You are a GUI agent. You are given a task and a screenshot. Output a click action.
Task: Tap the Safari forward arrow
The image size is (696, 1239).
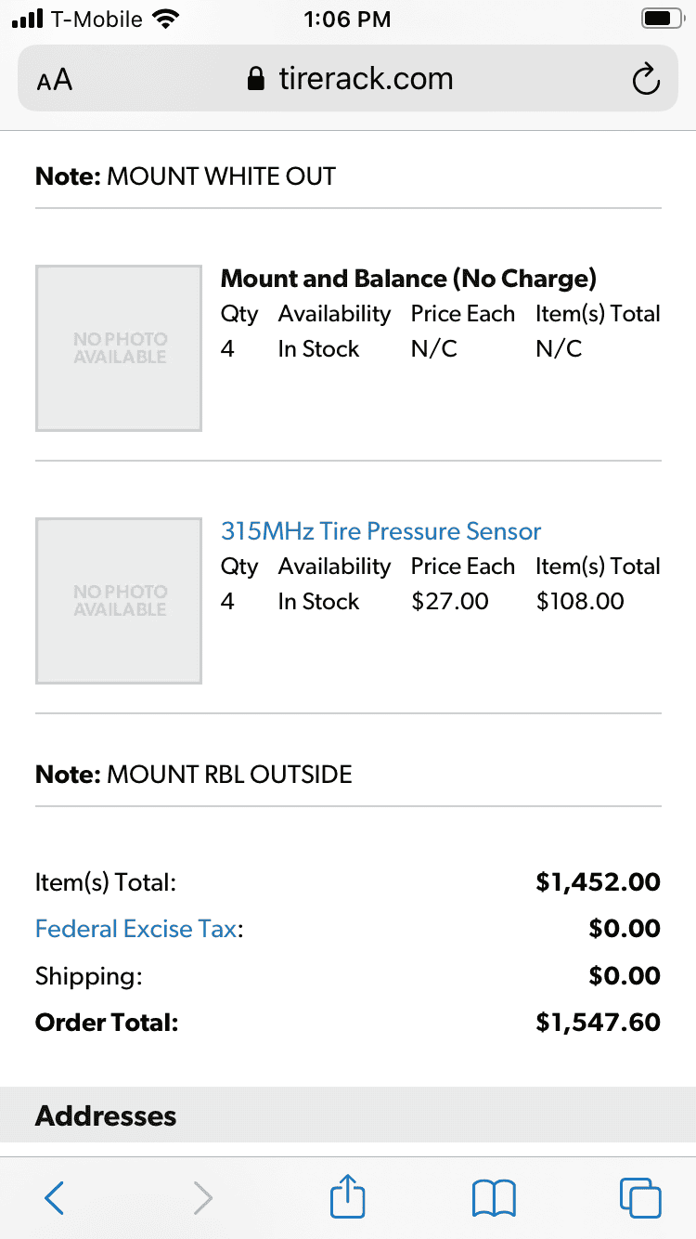point(202,1198)
